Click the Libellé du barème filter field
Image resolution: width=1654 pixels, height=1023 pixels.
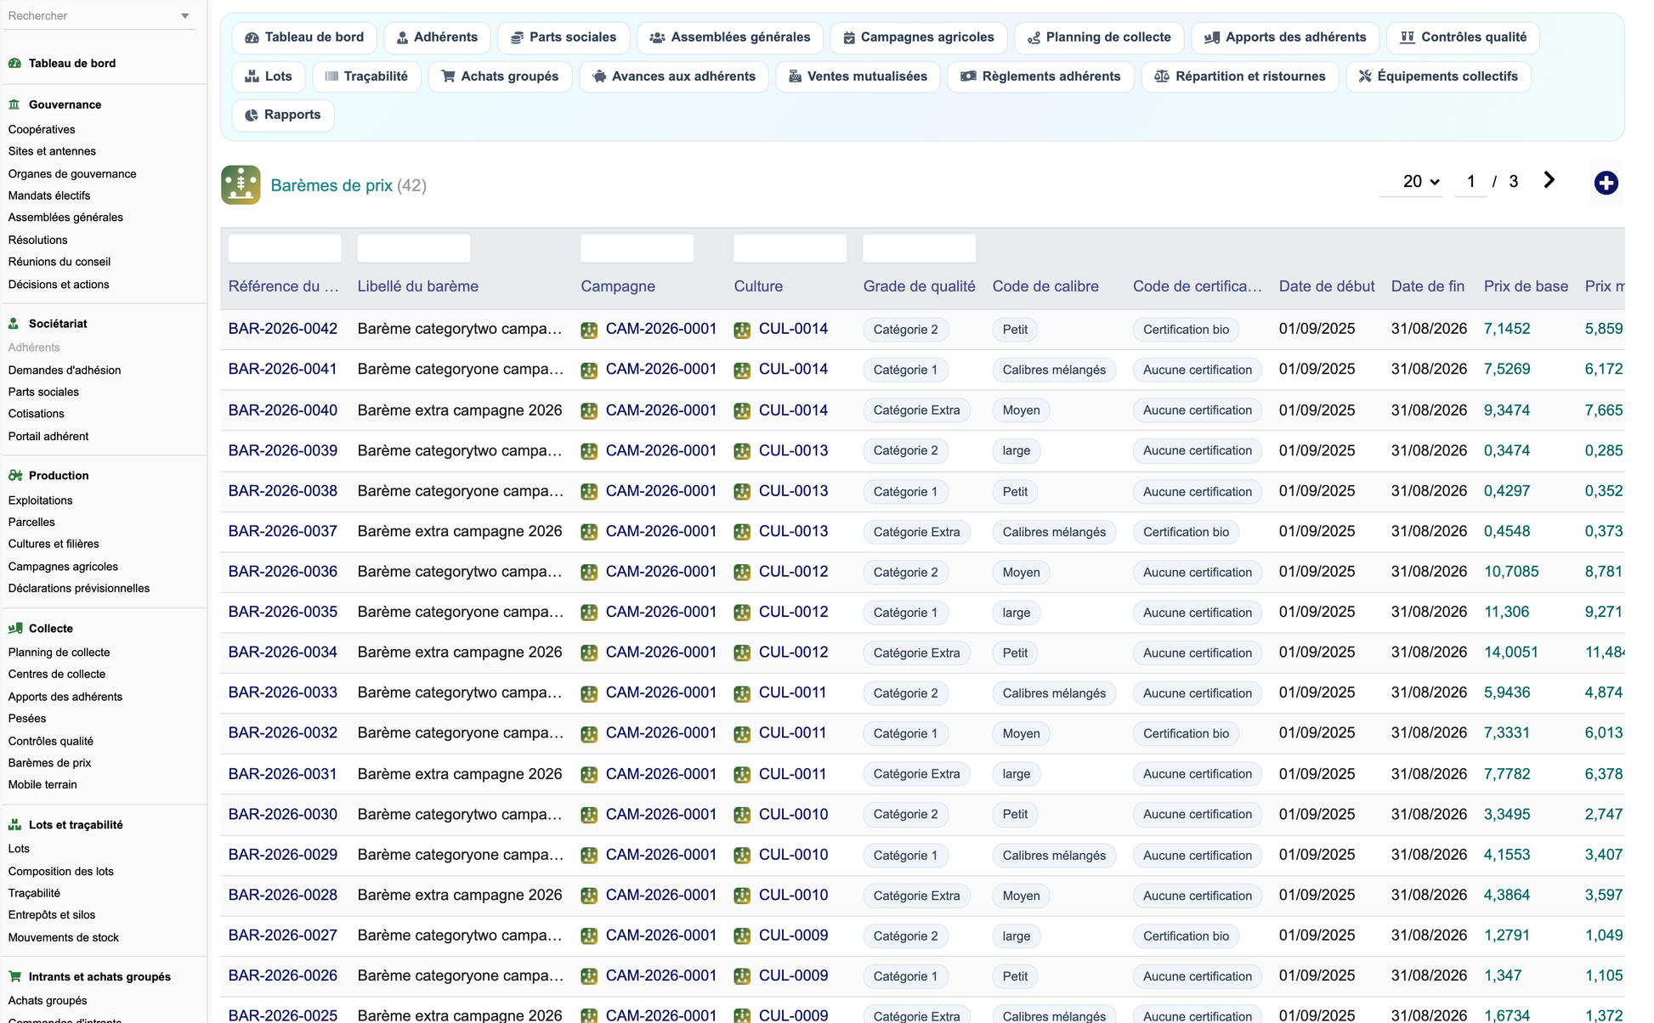pyautogui.click(x=414, y=248)
